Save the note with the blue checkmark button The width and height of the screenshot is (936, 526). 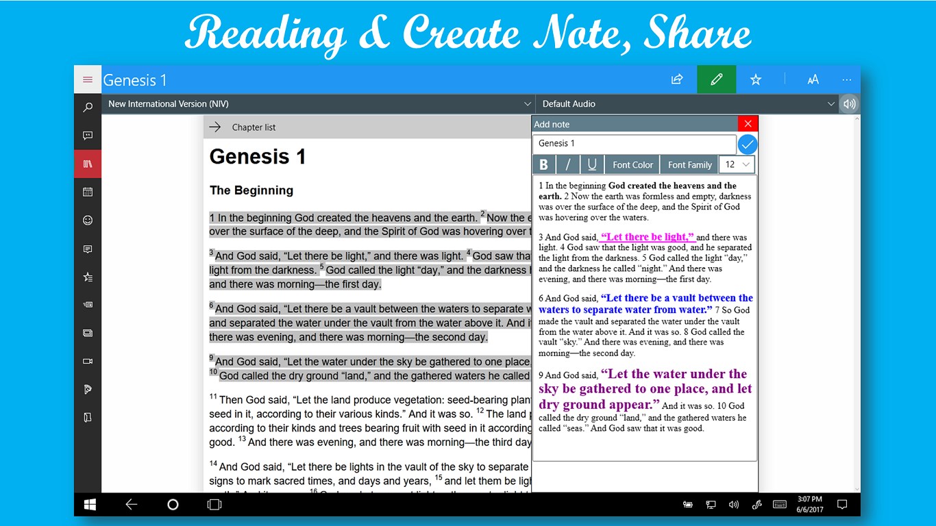click(747, 144)
